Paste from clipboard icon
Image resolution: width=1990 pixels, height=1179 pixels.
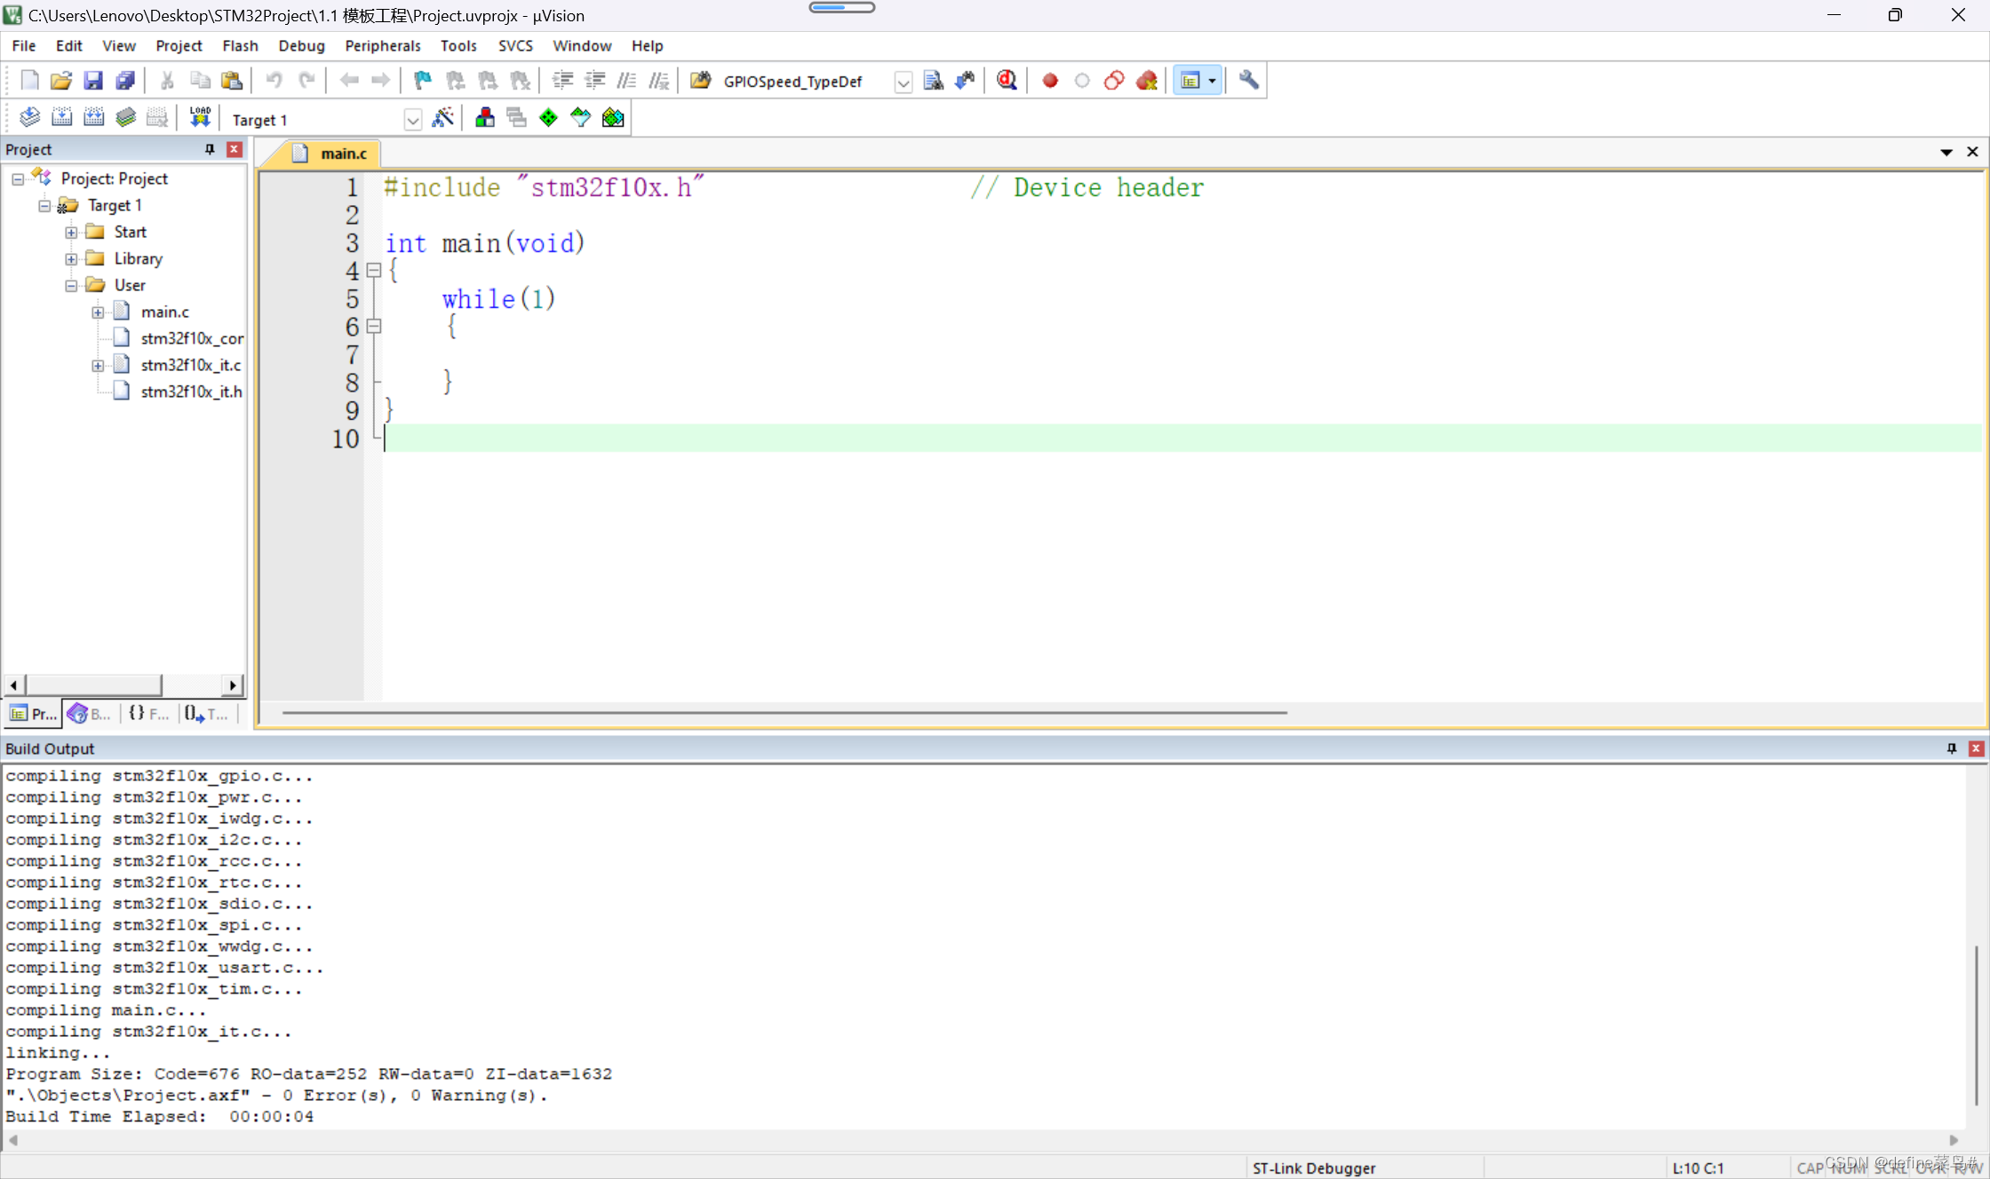point(232,81)
